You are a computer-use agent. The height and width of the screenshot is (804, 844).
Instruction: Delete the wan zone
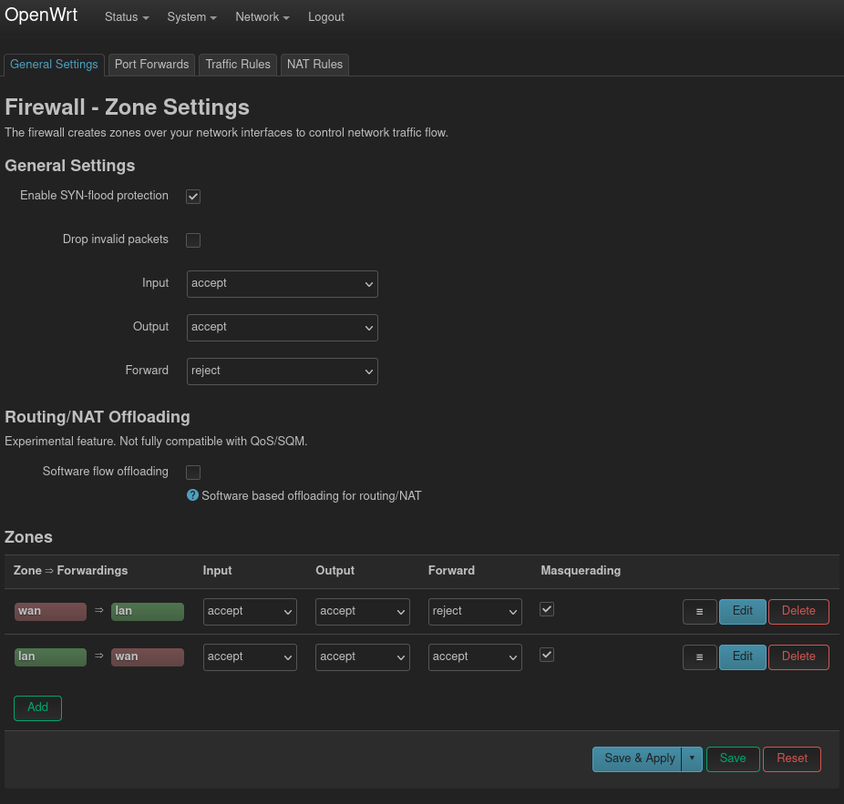point(798,612)
